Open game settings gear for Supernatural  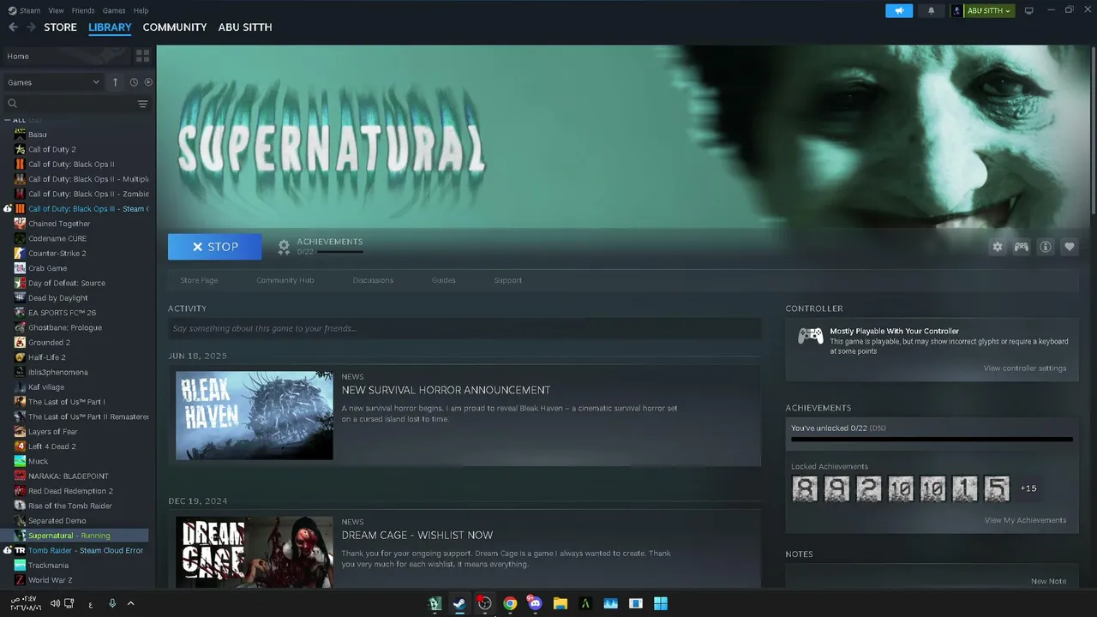coord(997,247)
